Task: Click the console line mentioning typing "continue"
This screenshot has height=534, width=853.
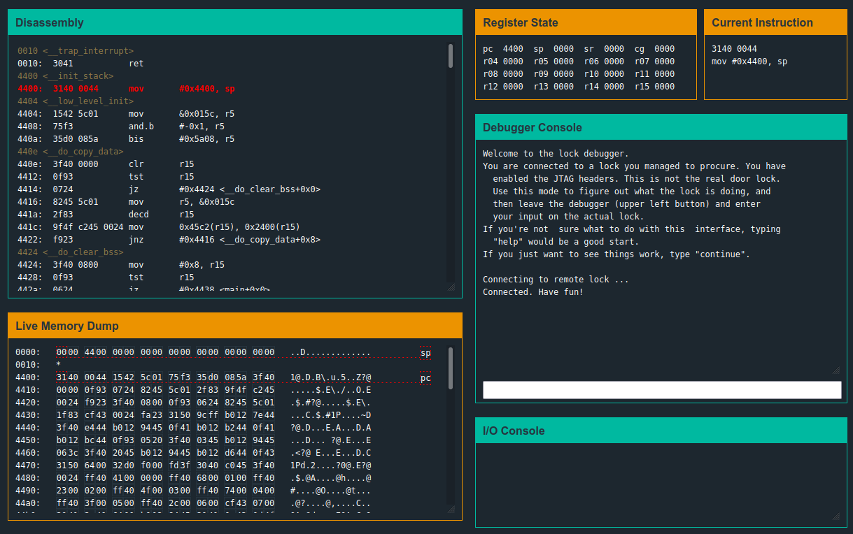Action: (616, 254)
